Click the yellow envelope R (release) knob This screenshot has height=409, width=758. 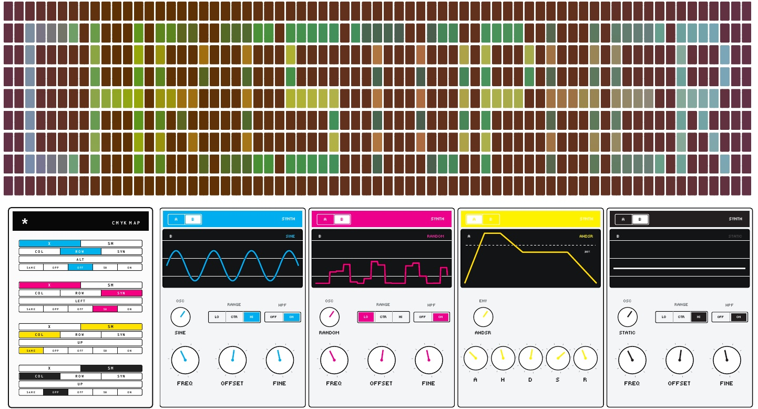[x=585, y=359]
